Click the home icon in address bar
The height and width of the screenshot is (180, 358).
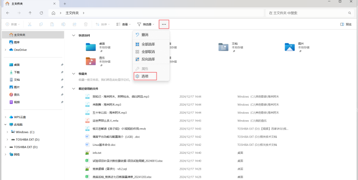[53, 13]
